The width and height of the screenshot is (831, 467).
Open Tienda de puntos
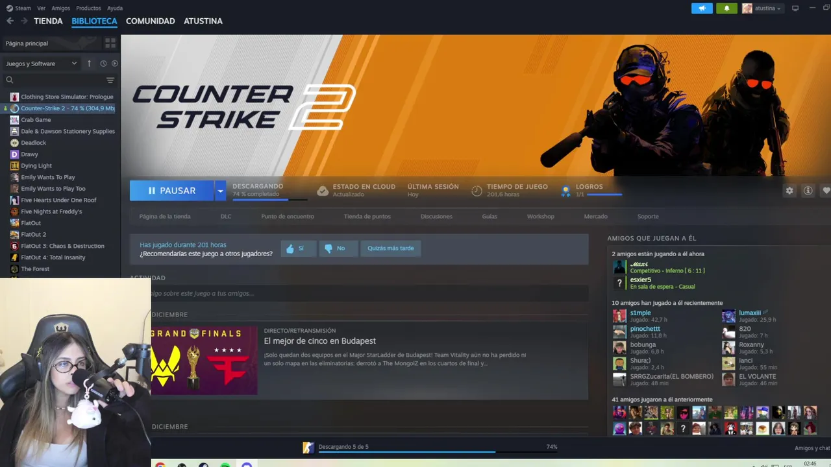[x=367, y=216]
